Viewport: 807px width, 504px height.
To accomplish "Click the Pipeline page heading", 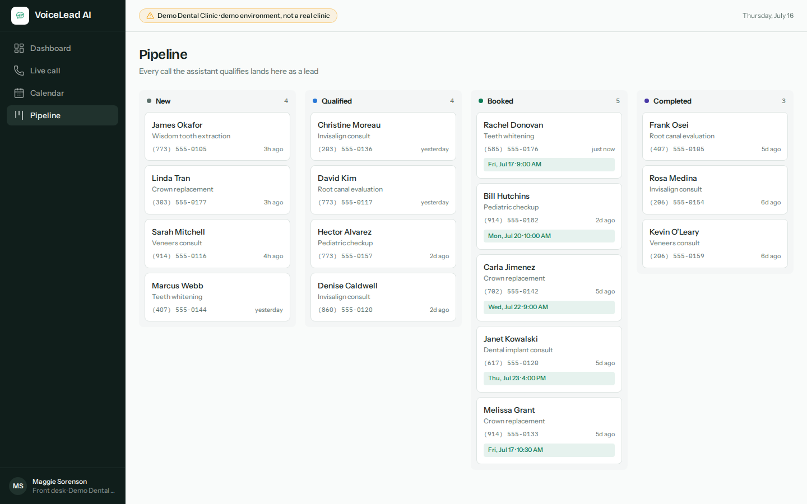I will 163,54.
